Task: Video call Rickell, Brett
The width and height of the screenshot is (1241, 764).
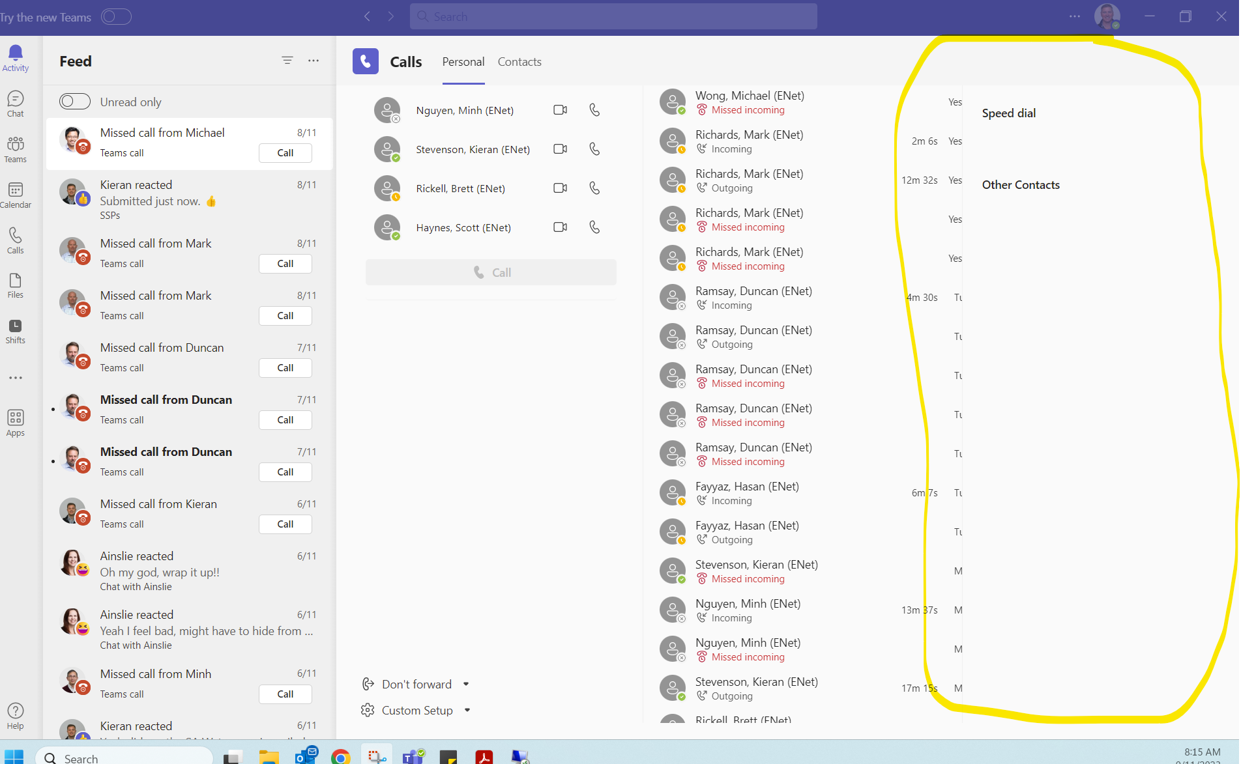Action: [561, 188]
